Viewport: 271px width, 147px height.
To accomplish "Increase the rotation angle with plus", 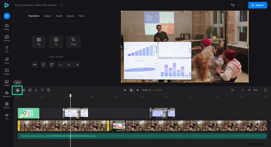I will pyautogui.click(x=77, y=65).
